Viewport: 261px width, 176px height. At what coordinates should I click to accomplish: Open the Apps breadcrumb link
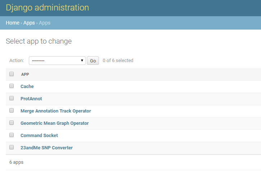[29, 23]
